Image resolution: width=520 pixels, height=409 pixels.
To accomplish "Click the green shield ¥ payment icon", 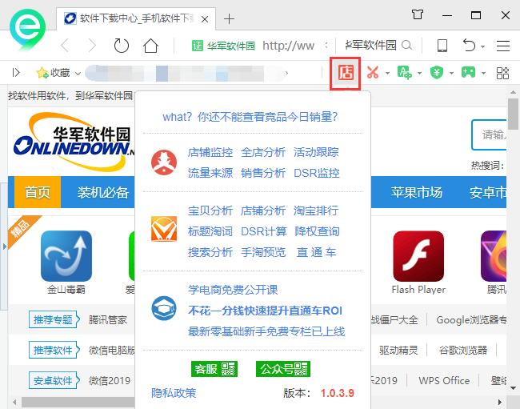I will [437, 72].
